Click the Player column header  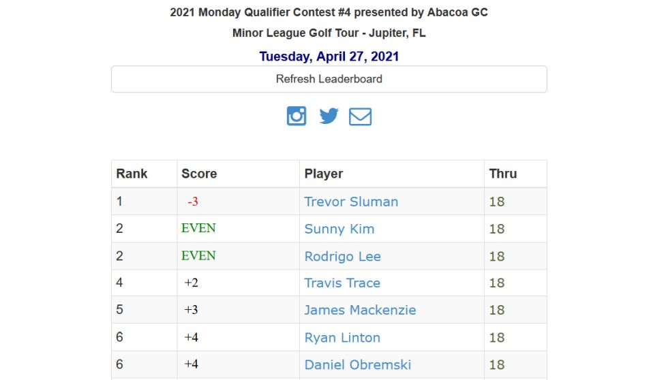pyautogui.click(x=324, y=174)
